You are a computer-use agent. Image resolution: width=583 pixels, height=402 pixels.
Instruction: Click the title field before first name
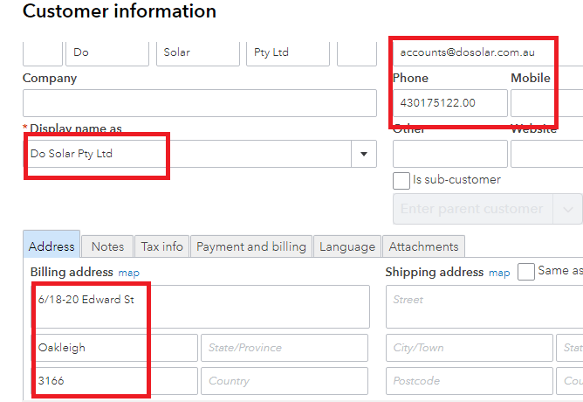pyautogui.click(x=43, y=53)
